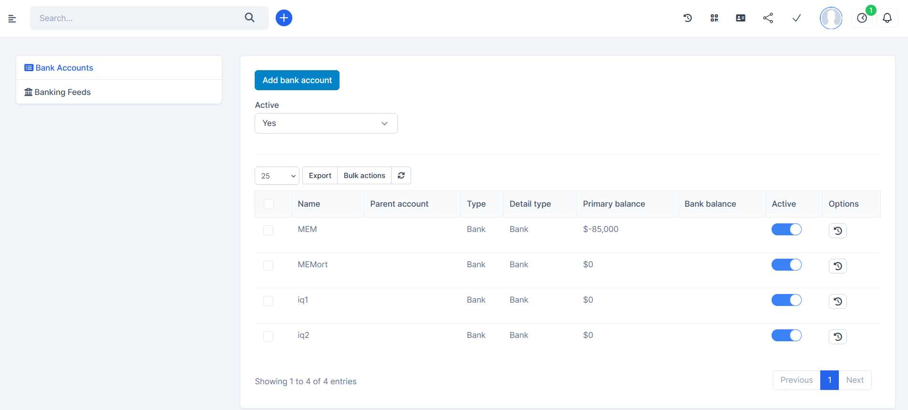Go to Previous page

coord(796,380)
